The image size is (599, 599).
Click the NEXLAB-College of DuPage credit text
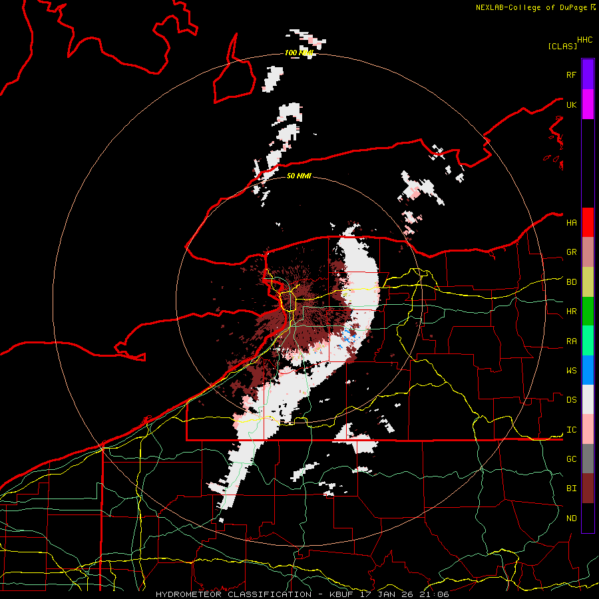coord(532,7)
